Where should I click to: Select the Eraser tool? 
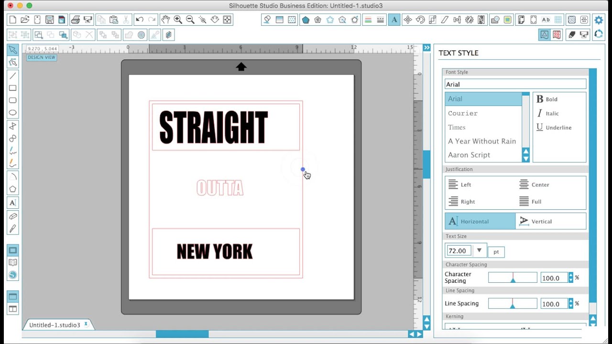12,216
